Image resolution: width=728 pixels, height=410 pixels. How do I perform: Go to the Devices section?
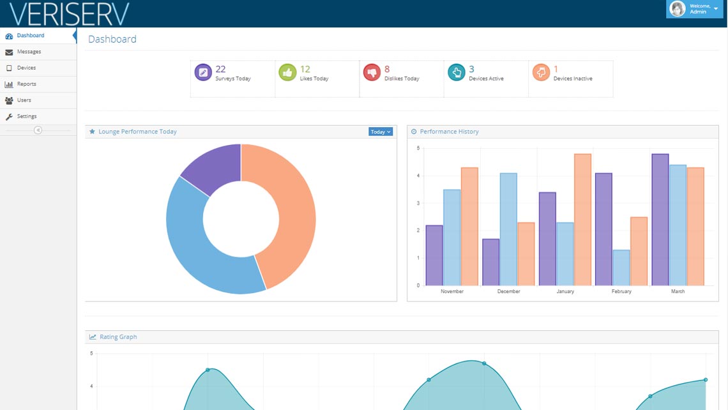(26, 68)
